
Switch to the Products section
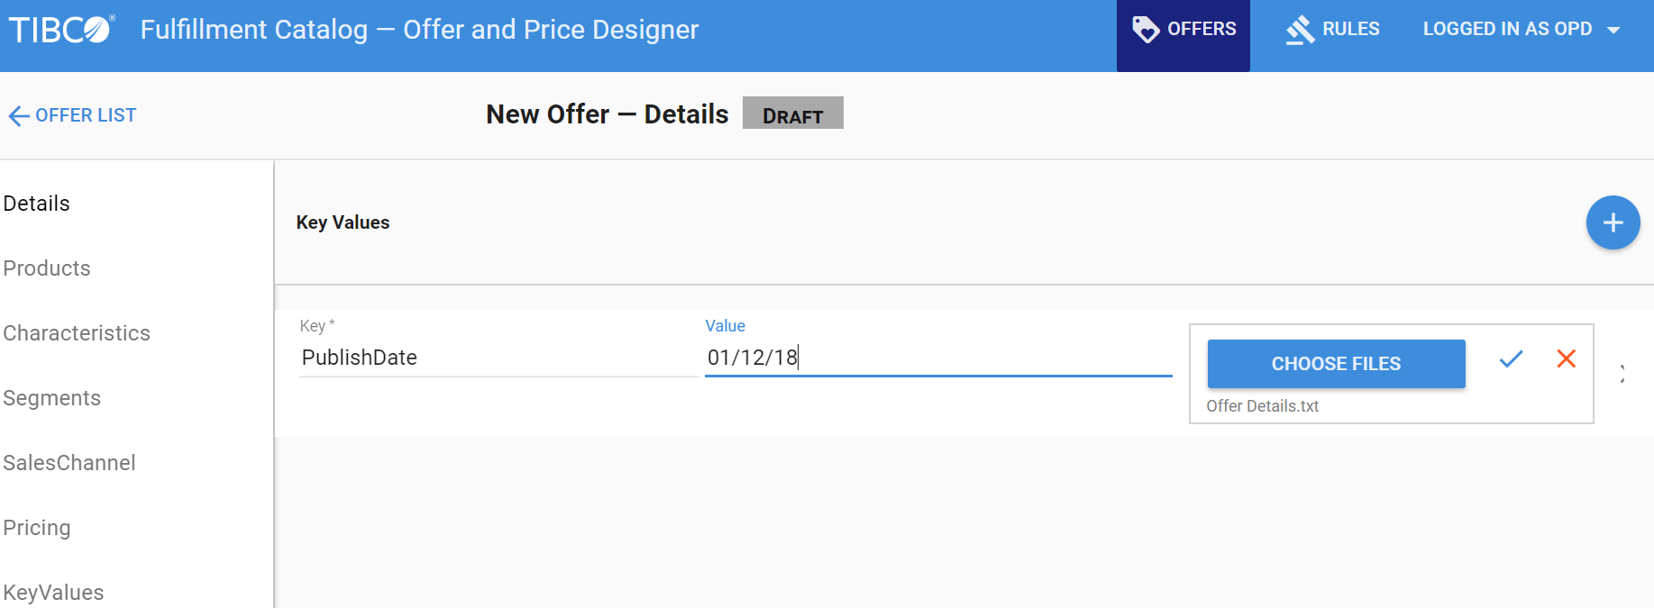(47, 268)
